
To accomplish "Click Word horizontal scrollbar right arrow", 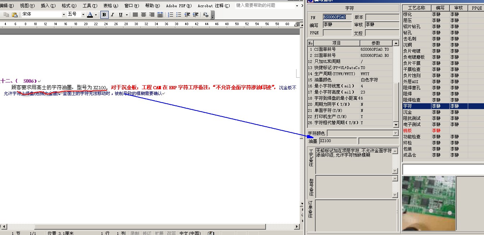I will pyautogui.click(x=297, y=226).
